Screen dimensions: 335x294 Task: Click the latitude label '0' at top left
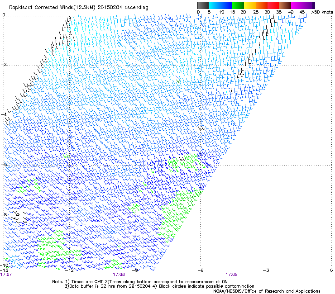click(x=4, y=15)
